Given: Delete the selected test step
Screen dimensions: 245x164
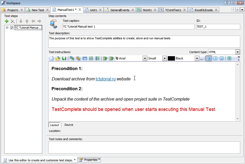Looking at the screenshot, I should pos(13,21).
